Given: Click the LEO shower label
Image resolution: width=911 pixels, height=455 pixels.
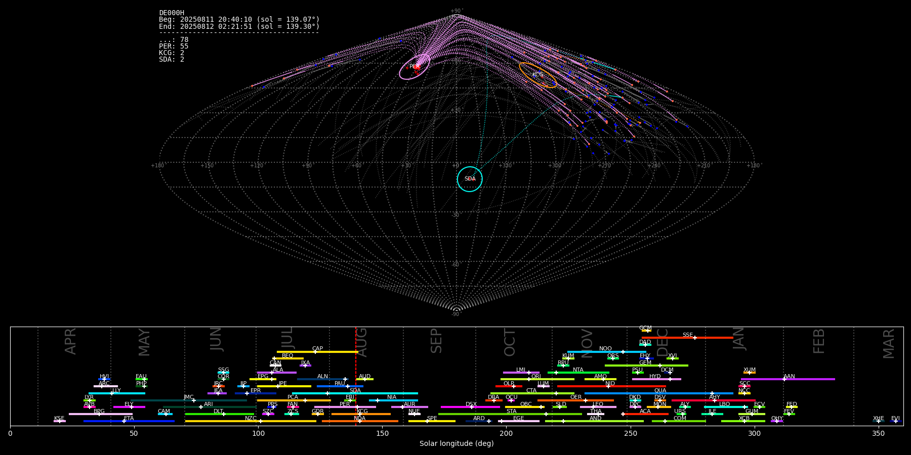Looking at the screenshot, I should pyautogui.click(x=598, y=404).
